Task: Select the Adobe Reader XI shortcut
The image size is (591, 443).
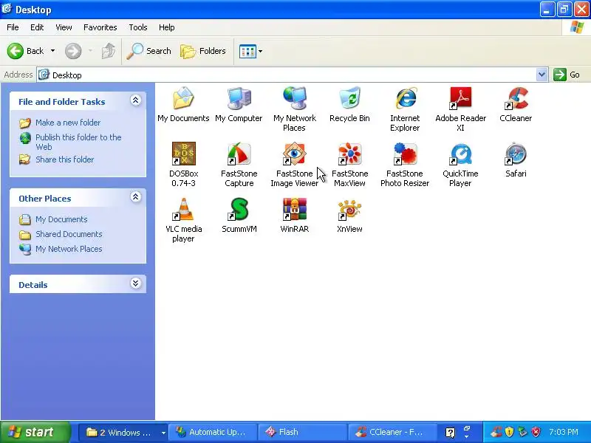Action: (460, 109)
